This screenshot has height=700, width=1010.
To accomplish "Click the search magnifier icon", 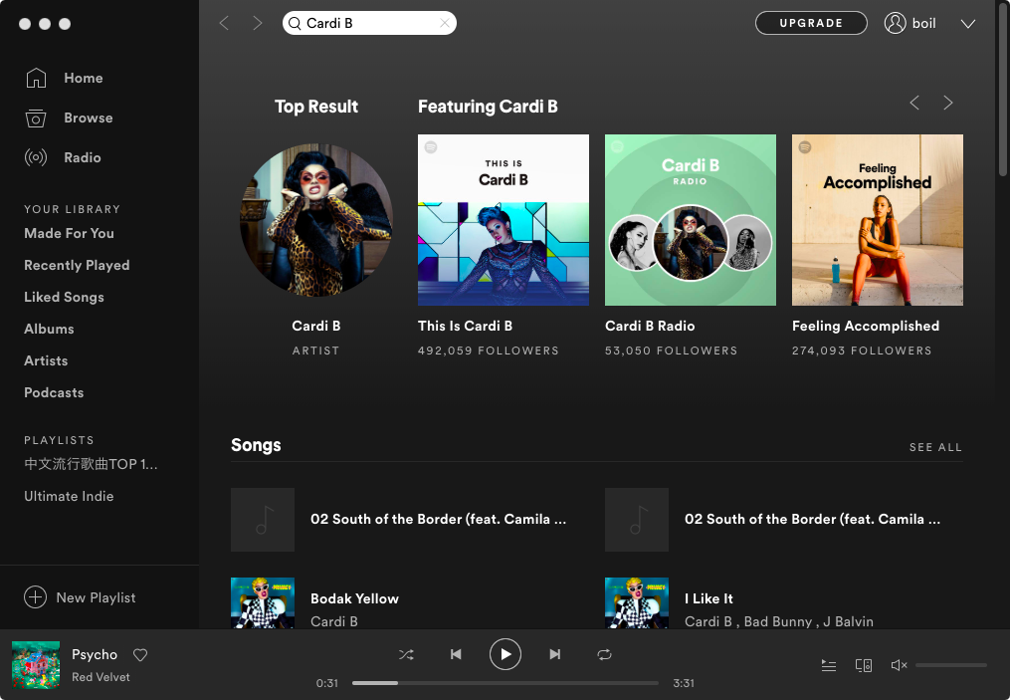I will tap(295, 23).
